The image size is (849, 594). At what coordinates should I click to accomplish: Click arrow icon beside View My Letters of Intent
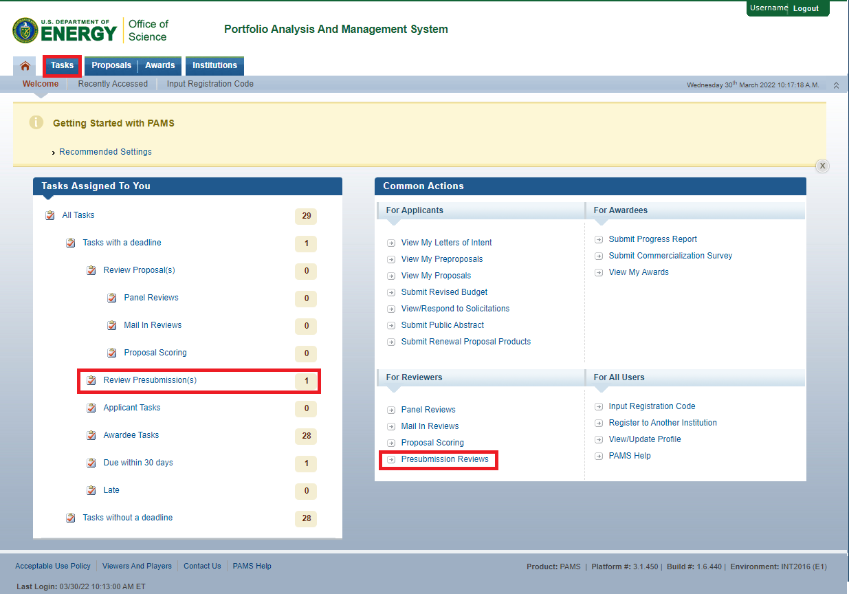coord(391,243)
